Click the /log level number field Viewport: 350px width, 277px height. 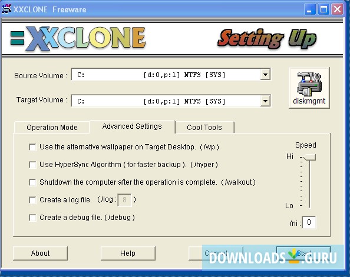point(124,200)
